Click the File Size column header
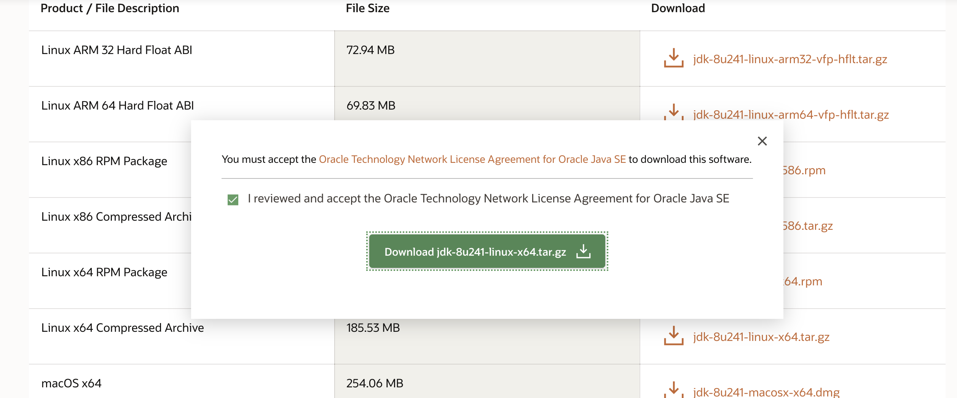Viewport: 957px width, 398px height. pos(367,8)
